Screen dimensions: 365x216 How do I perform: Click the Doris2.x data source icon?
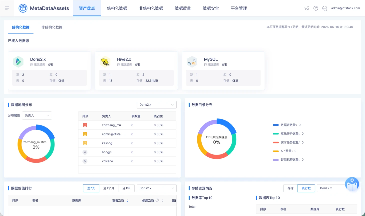[x=18, y=61]
